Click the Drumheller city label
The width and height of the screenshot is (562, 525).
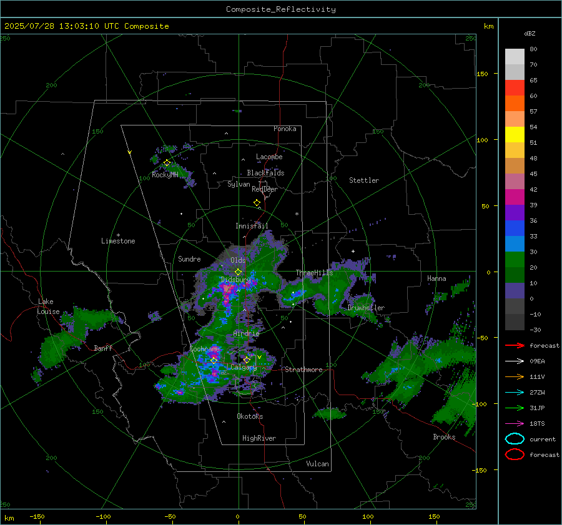pos(366,308)
